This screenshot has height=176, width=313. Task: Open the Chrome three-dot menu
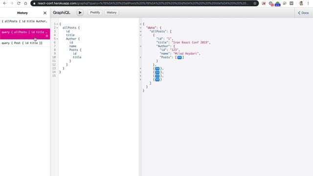pos(308,3)
